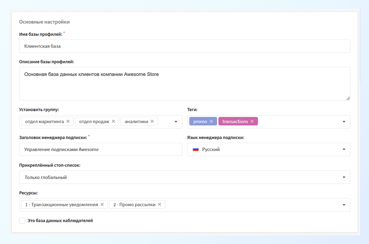Remove '2 - Промо рассылки' resource
The width and height of the screenshot is (369, 244).
click(x=159, y=205)
